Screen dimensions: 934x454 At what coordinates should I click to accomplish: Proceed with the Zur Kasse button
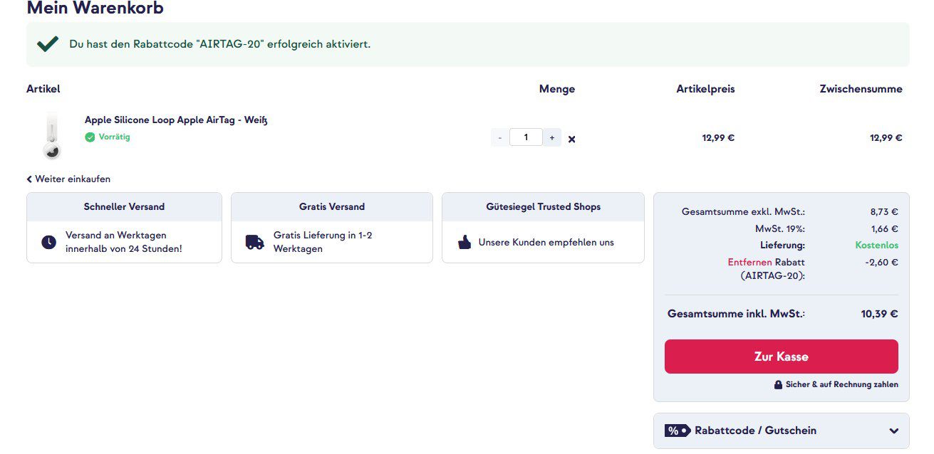pyautogui.click(x=781, y=357)
